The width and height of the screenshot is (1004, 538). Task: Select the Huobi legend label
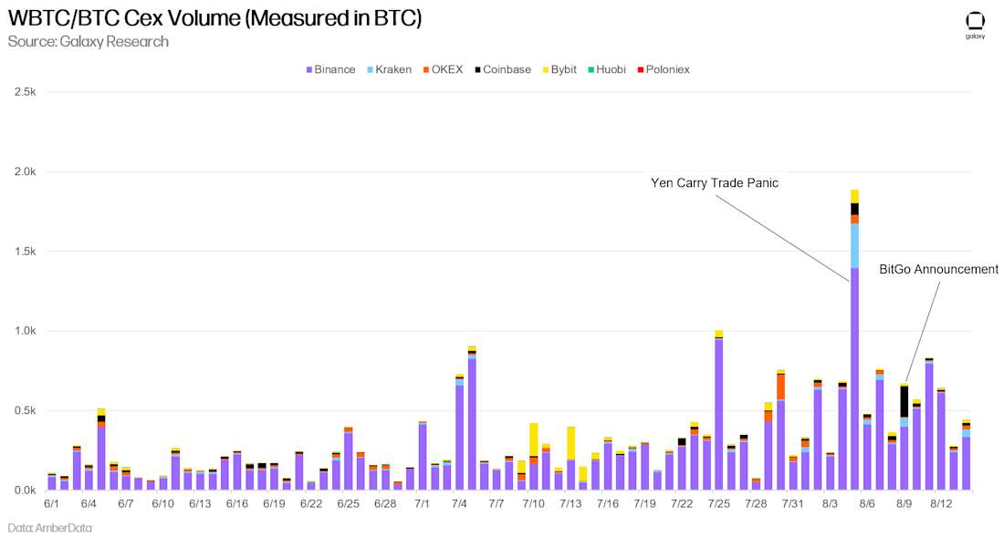[611, 69]
